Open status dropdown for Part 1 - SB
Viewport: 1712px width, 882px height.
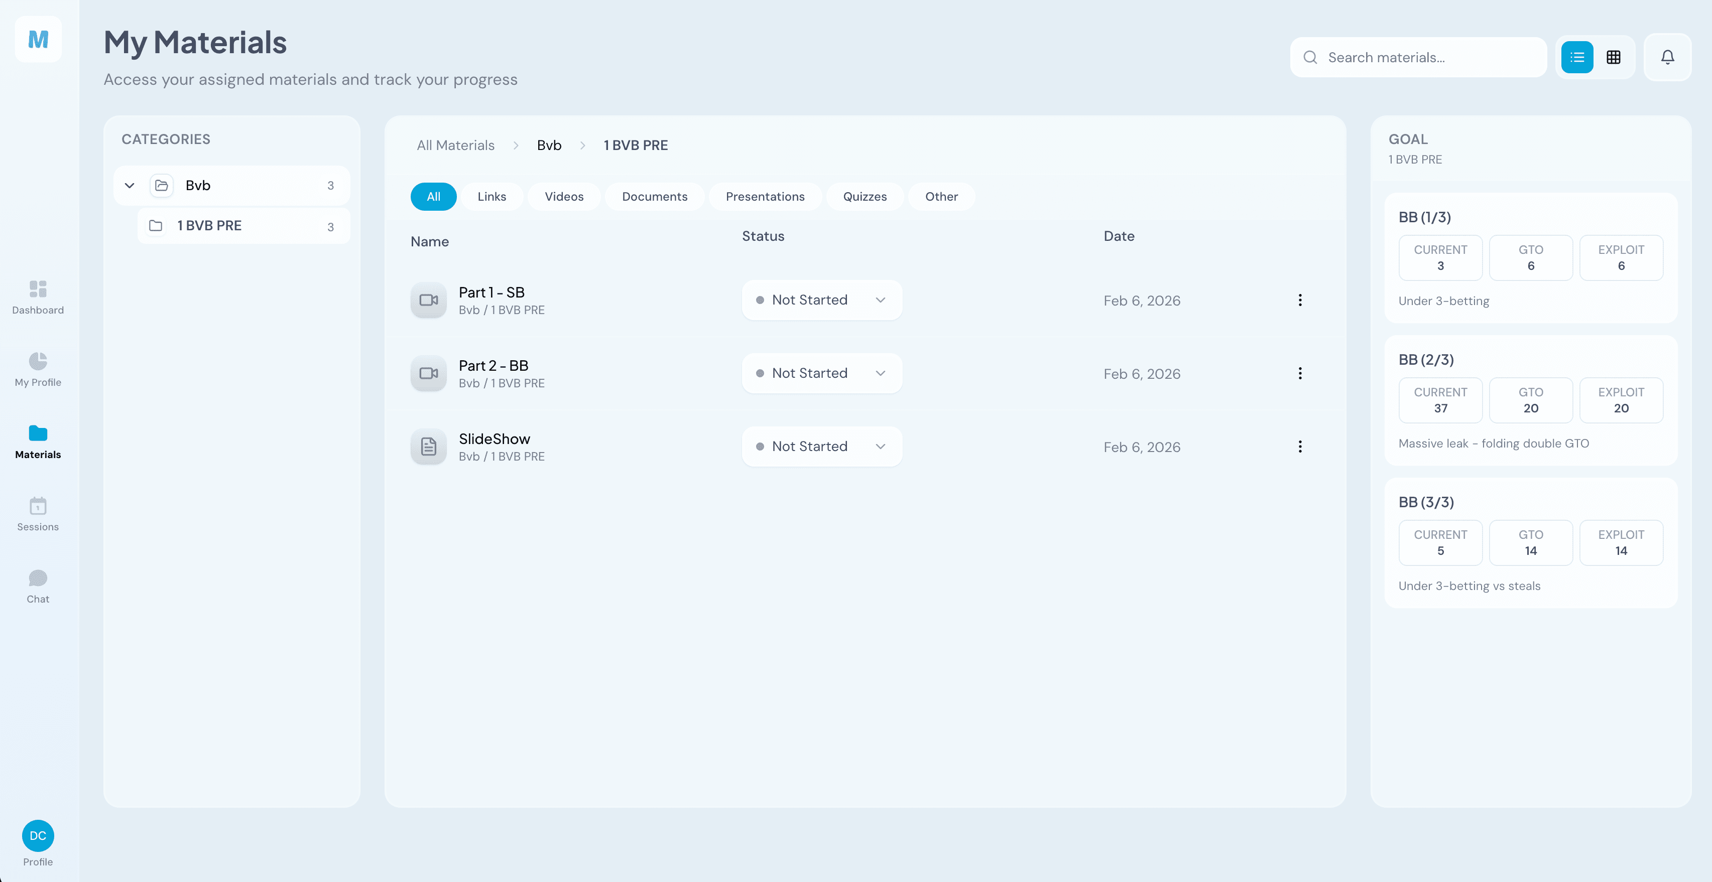pyautogui.click(x=821, y=300)
